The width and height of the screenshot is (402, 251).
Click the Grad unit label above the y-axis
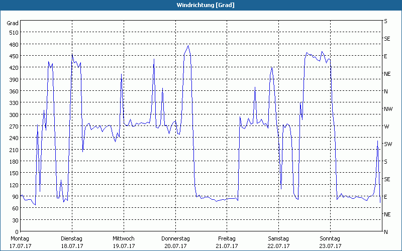click(13, 23)
